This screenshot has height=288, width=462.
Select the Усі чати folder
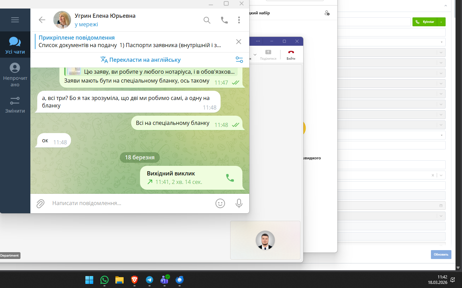coord(15,45)
